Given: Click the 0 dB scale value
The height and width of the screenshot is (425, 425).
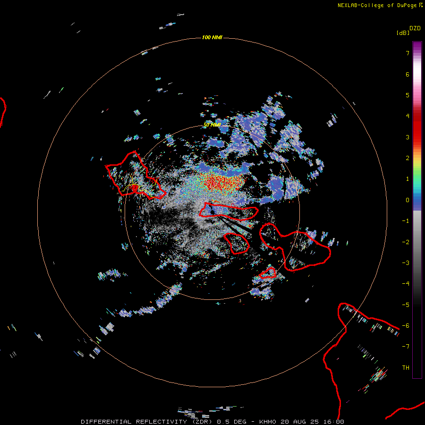Looking at the screenshot, I should click(x=408, y=200).
